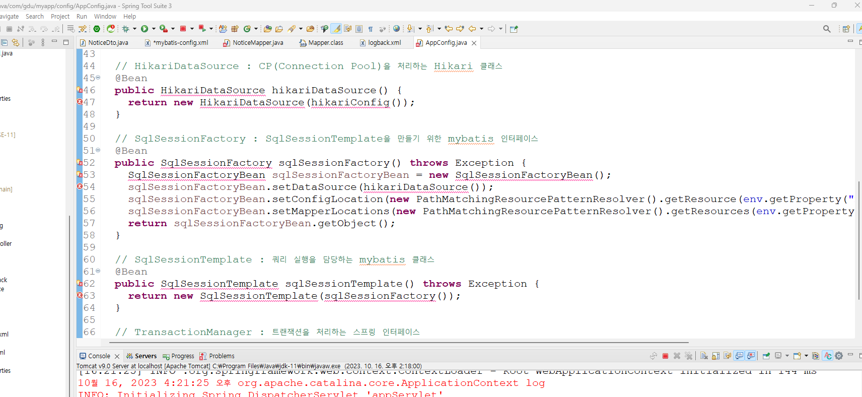Switch to logback.xml editor tab
The image size is (862, 397).
pos(380,43)
